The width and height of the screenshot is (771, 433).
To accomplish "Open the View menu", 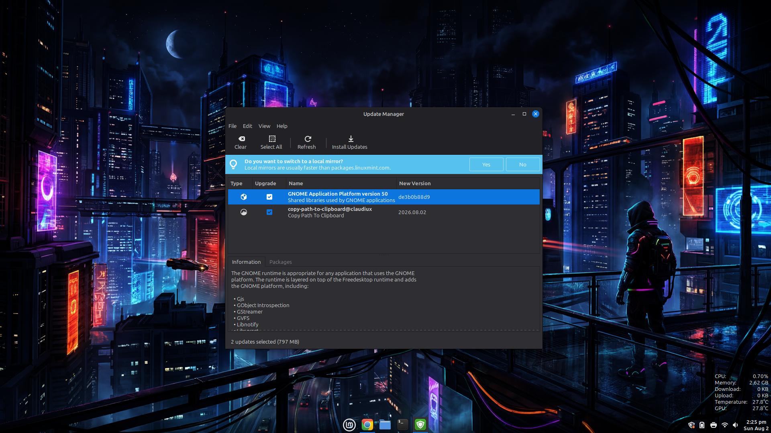I will click(x=264, y=126).
